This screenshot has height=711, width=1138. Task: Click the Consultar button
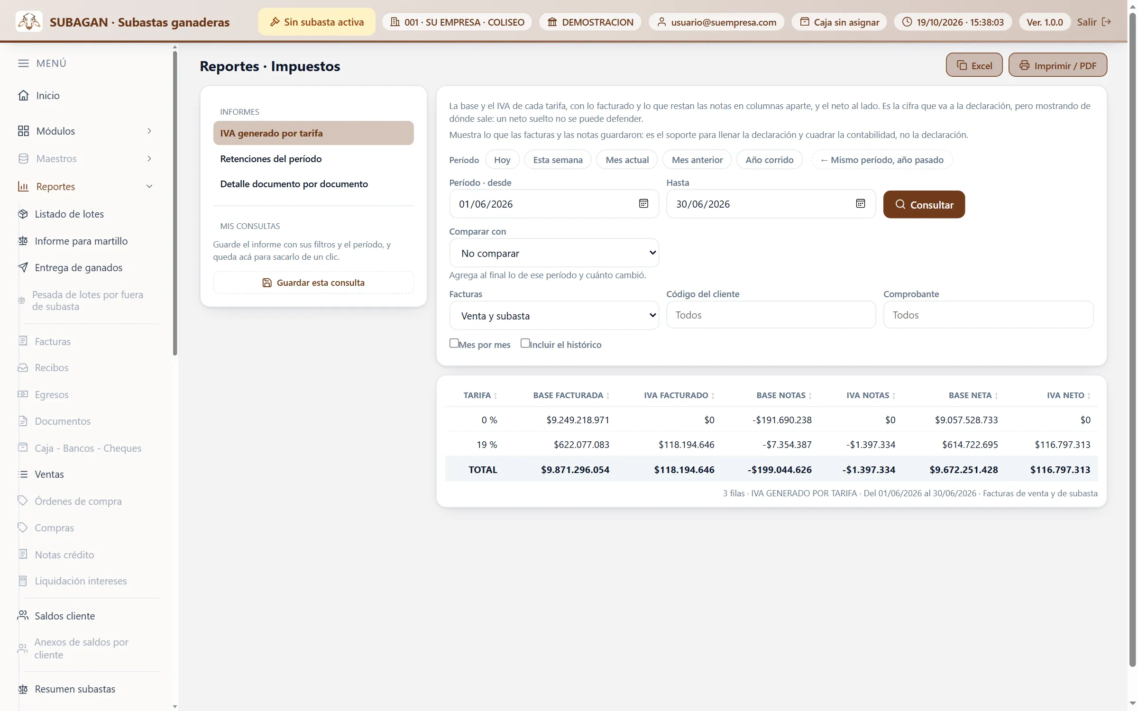924,204
